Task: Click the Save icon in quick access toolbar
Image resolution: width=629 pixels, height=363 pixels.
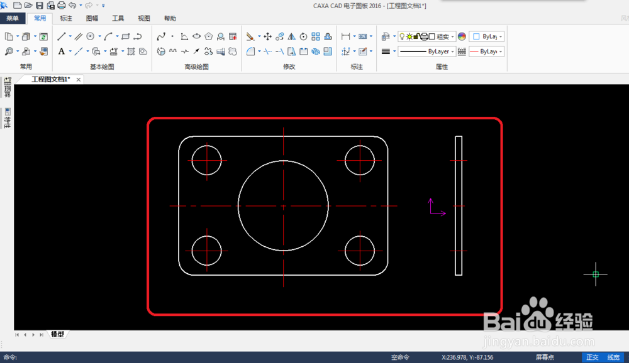Action: point(39,5)
